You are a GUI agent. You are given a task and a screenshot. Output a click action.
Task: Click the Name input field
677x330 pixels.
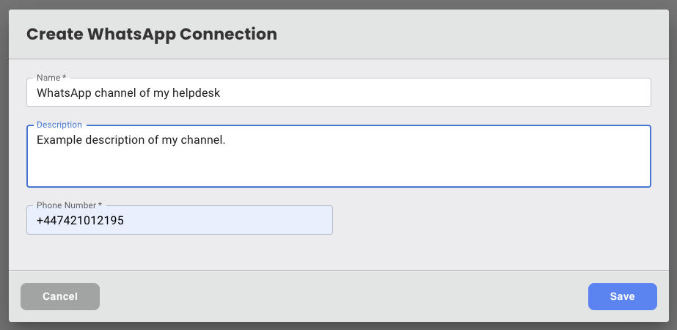pyautogui.click(x=337, y=93)
